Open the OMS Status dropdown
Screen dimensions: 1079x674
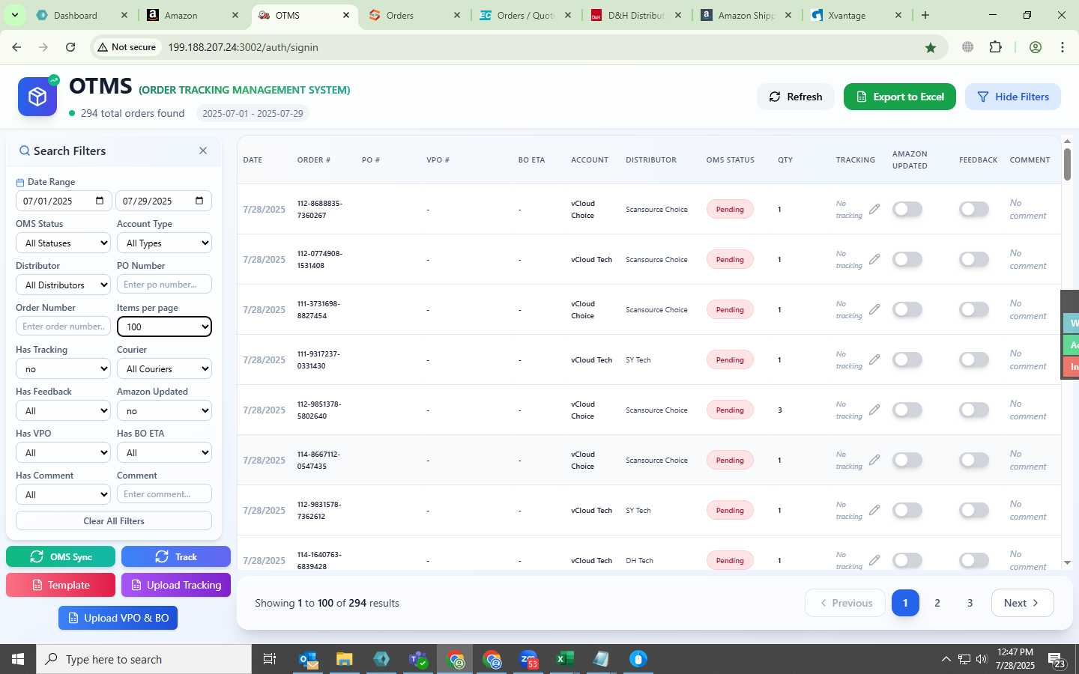click(64, 243)
